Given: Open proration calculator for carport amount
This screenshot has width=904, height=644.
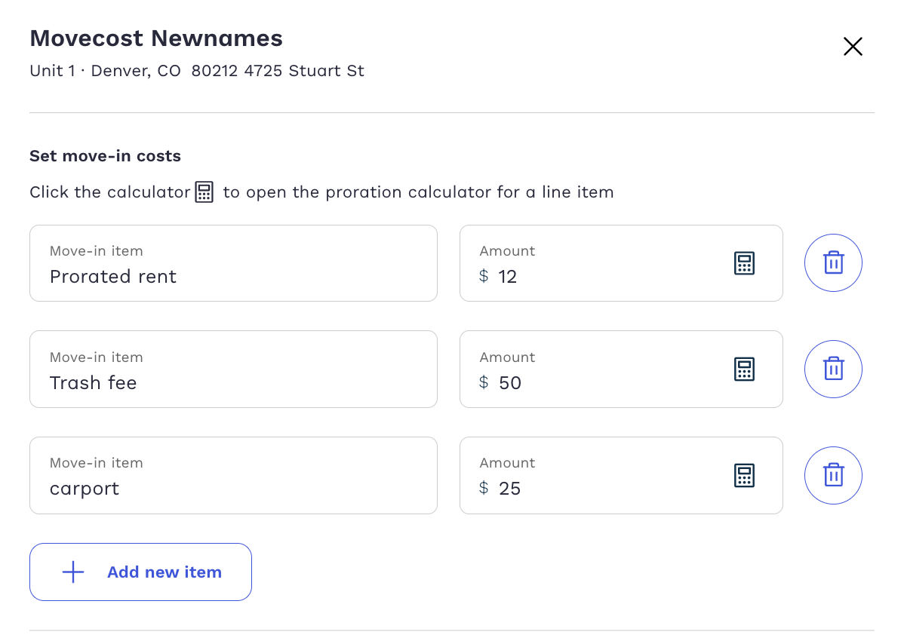Looking at the screenshot, I should [x=744, y=475].
